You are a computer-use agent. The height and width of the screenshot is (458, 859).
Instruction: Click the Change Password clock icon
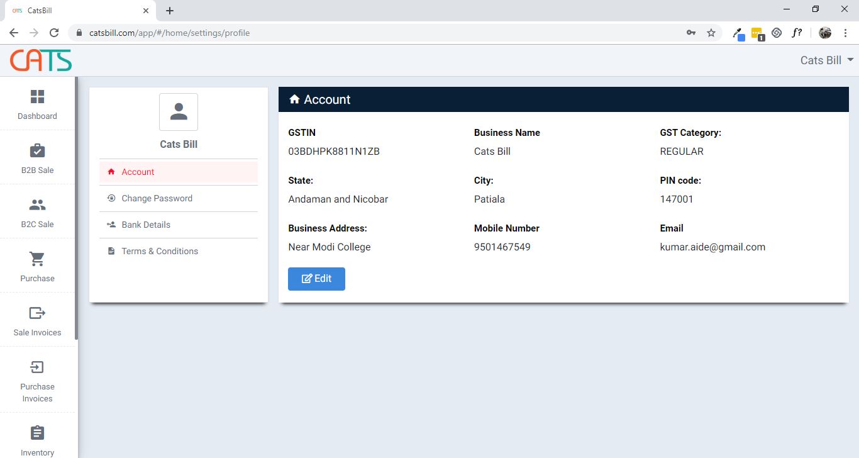point(111,198)
